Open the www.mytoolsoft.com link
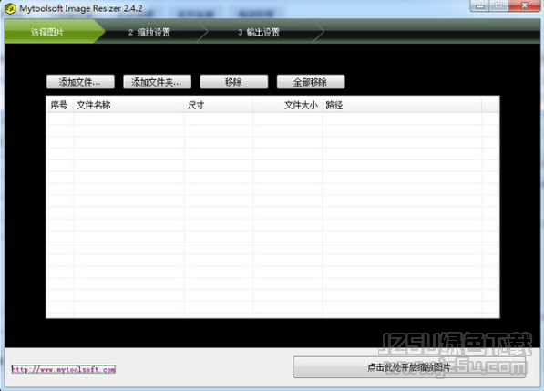This screenshot has width=544, height=391. coord(64,369)
